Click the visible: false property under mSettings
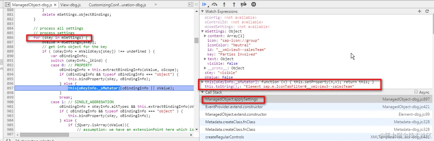This screenshot has height=141, width=434. [222, 63]
